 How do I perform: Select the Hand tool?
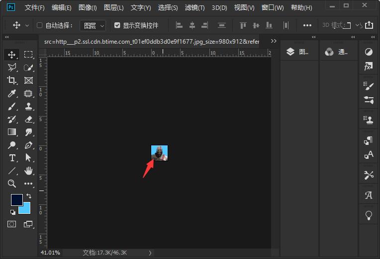coord(28,171)
